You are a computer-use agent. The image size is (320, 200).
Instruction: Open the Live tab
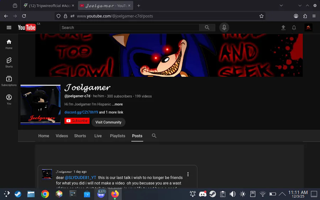pyautogui.click(x=98, y=136)
